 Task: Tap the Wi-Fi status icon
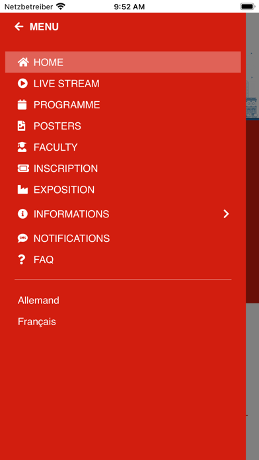click(61, 7)
